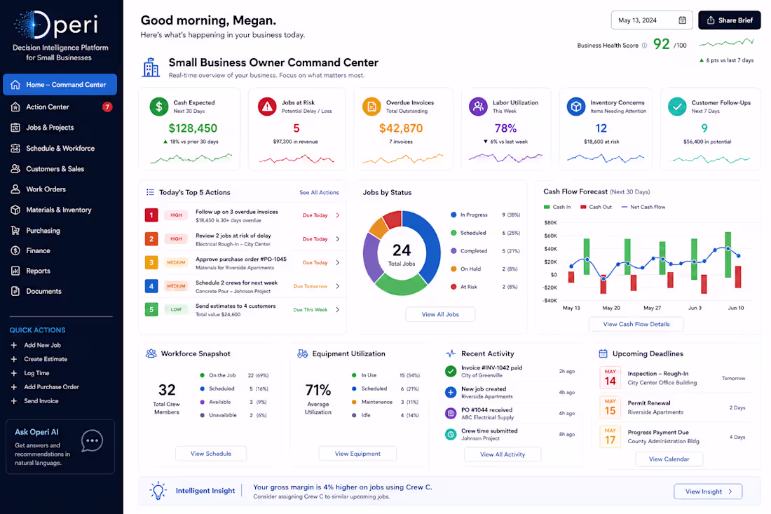This screenshot has width=771, height=514.
Task: Click the Finance dollar icon in sidebar
Action: click(15, 250)
